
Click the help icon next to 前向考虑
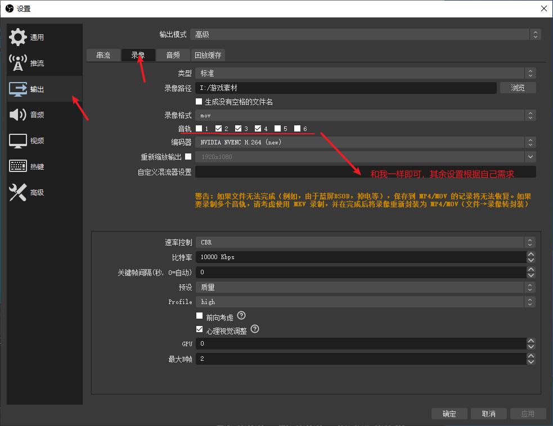coord(241,315)
